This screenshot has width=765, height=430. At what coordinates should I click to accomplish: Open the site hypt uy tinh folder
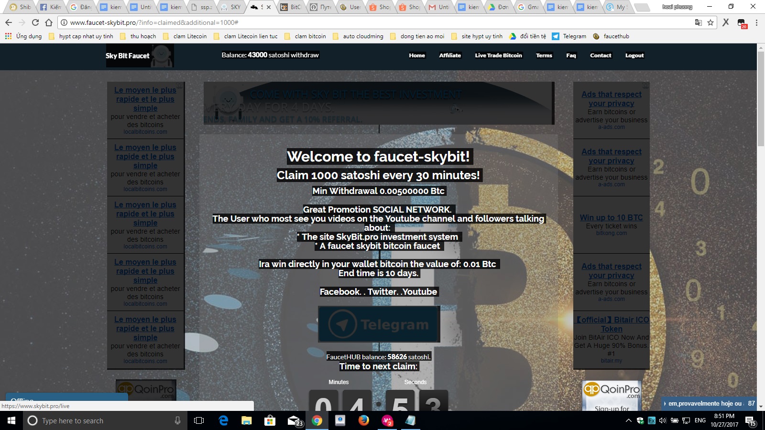coord(477,36)
